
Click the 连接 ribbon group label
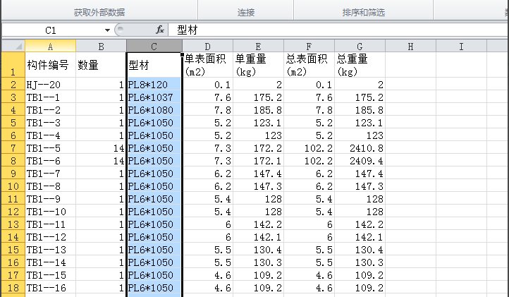click(246, 13)
